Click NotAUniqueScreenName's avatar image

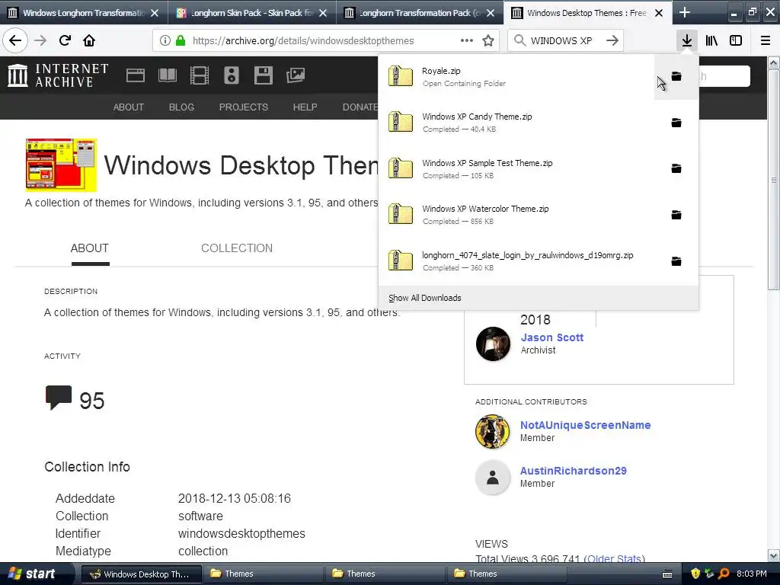[493, 432]
